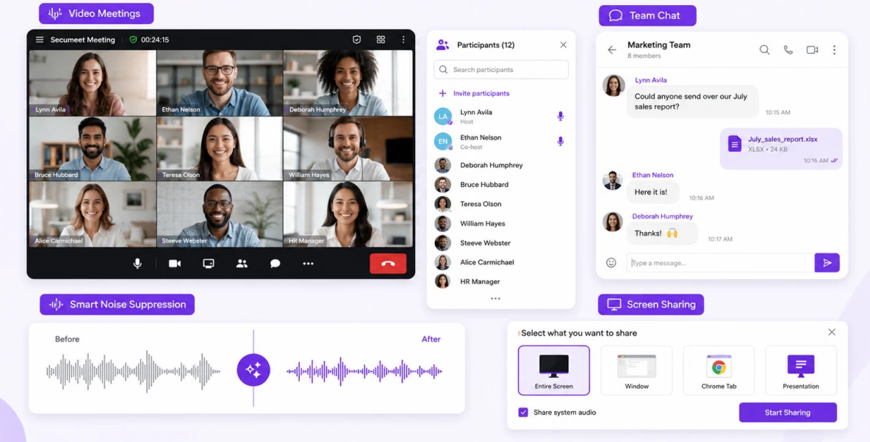Click Start Sharing button

tap(788, 413)
